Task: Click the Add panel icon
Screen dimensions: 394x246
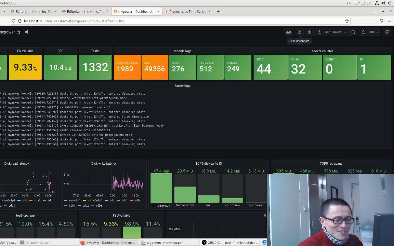Action: [289, 32]
